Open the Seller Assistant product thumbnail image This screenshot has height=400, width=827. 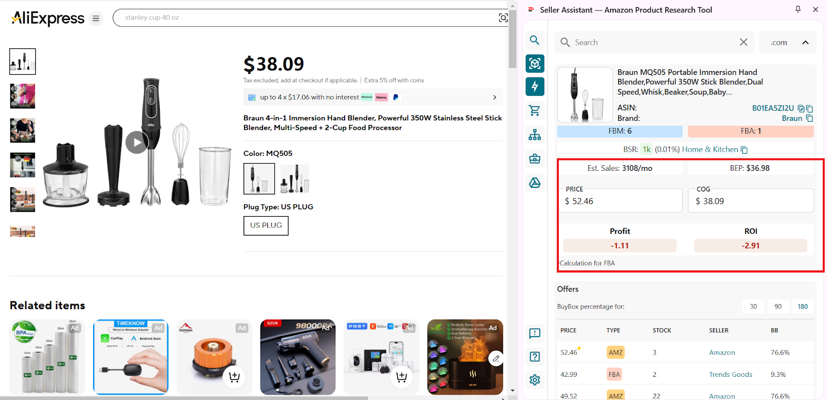pos(585,95)
